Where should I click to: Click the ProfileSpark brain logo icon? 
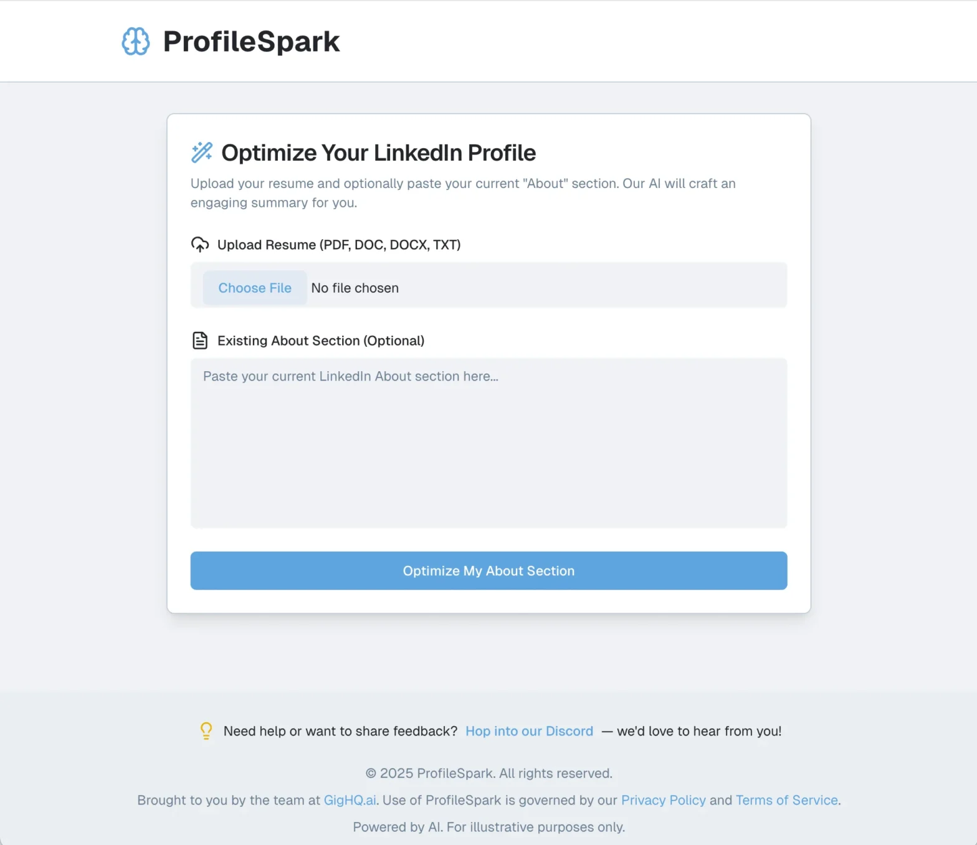[135, 41]
